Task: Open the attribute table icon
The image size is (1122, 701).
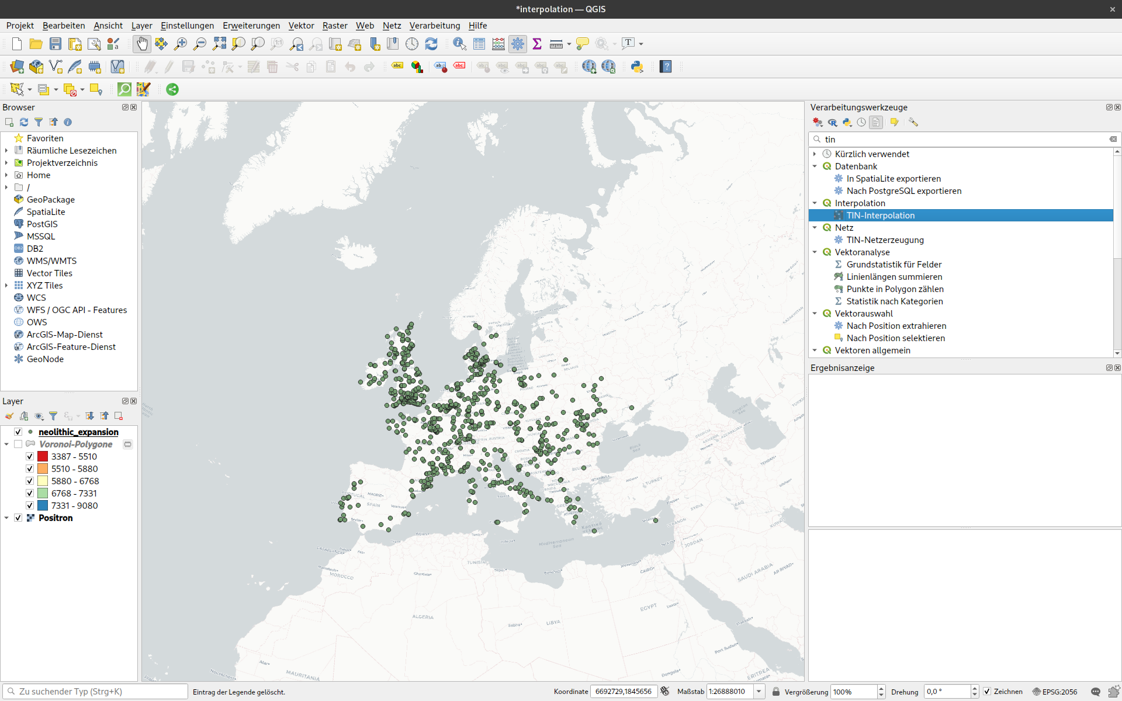Action: [x=479, y=44]
